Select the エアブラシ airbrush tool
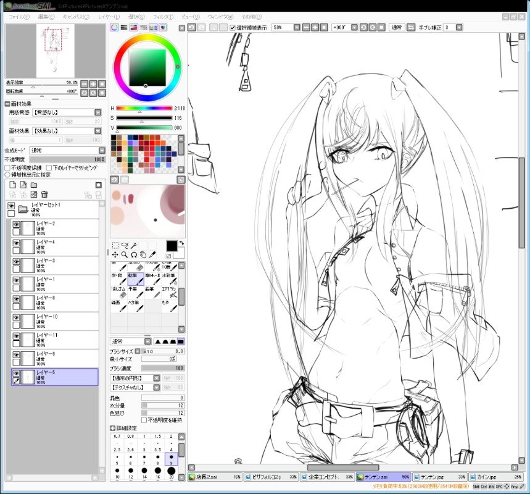Screen dimensions: 530x494 click(x=170, y=292)
